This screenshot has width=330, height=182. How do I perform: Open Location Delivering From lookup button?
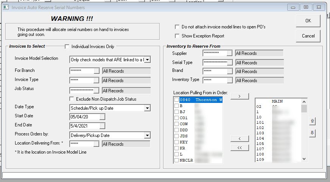coord(96,144)
